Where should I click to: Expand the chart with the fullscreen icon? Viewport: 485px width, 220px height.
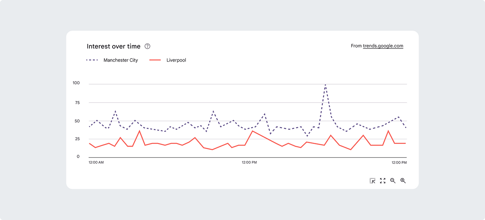[x=383, y=181]
